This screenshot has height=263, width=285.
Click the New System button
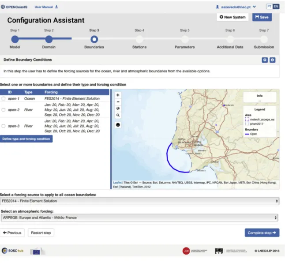coord(232,17)
